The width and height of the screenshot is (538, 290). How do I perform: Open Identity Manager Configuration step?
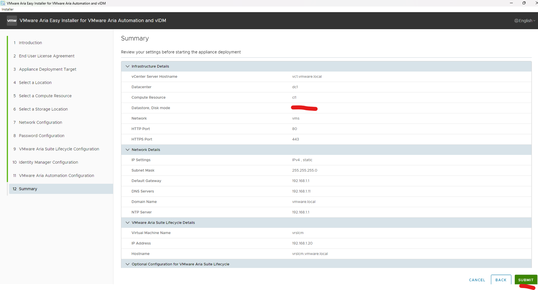pos(48,162)
